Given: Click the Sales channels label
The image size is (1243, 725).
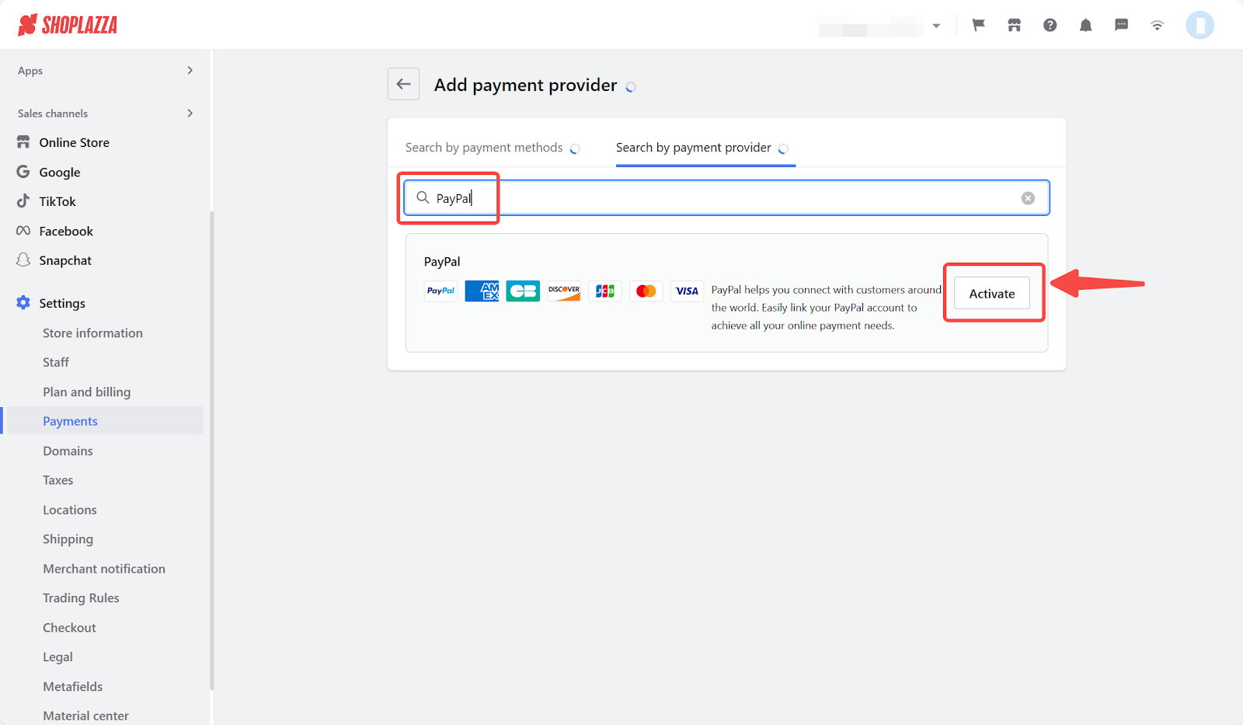Looking at the screenshot, I should pyautogui.click(x=53, y=113).
